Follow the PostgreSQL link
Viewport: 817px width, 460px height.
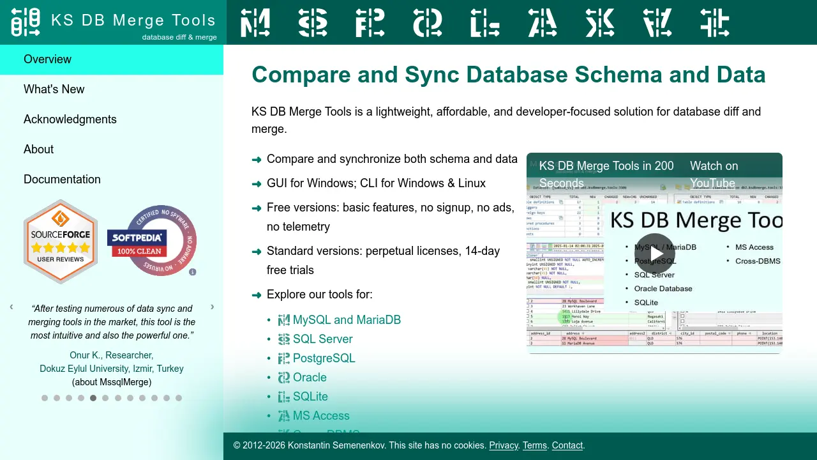(x=324, y=358)
